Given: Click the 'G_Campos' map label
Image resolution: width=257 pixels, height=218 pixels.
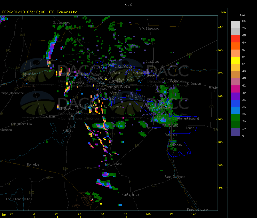Looking at the screenshot, I should pyautogui.click(x=194, y=84).
